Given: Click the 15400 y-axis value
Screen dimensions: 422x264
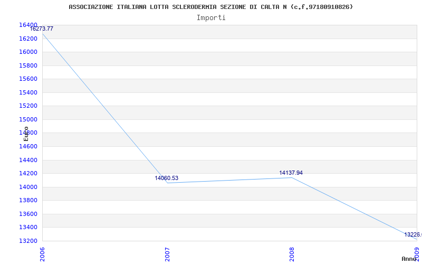Looking at the screenshot, I should tap(28, 92).
